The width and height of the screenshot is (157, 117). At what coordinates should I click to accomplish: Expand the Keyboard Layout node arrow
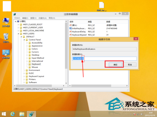tap(24, 76)
